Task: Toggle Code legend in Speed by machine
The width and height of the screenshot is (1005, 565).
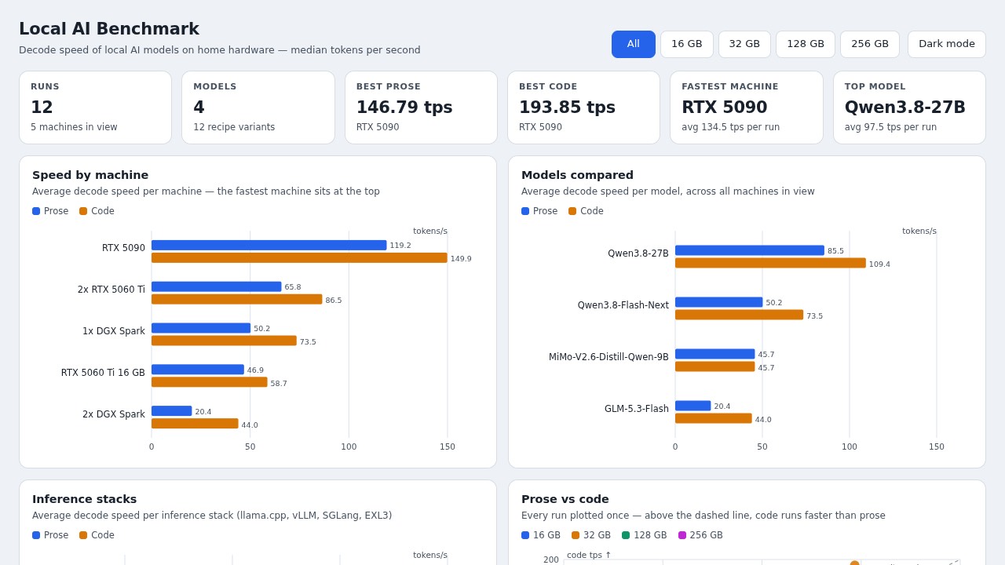Action: pos(97,211)
